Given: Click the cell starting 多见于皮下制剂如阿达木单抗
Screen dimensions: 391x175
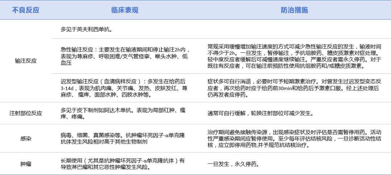Looking at the screenshot, I should (x=123, y=113).
